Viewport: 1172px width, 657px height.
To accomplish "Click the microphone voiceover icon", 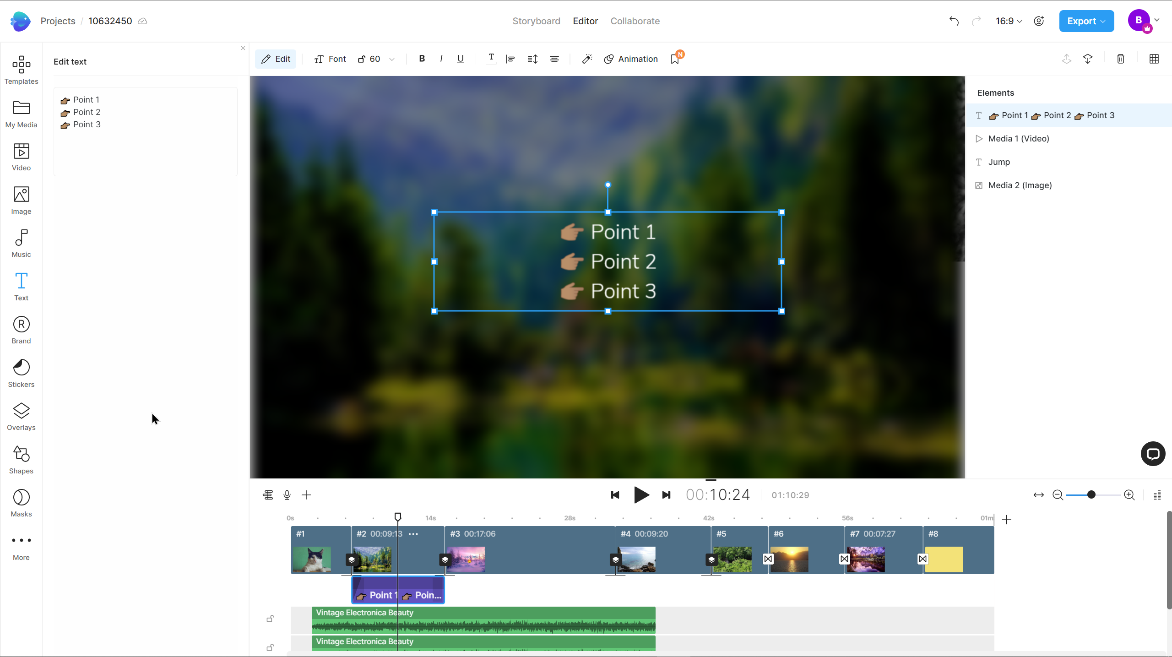I will click(287, 495).
